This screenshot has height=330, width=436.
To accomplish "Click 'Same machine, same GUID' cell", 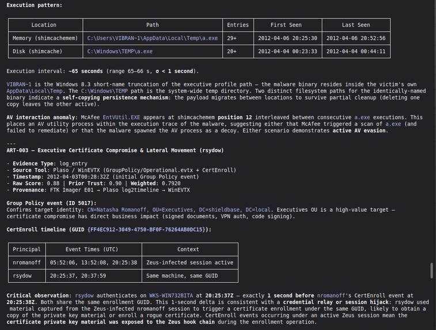I will click(x=190, y=276).
